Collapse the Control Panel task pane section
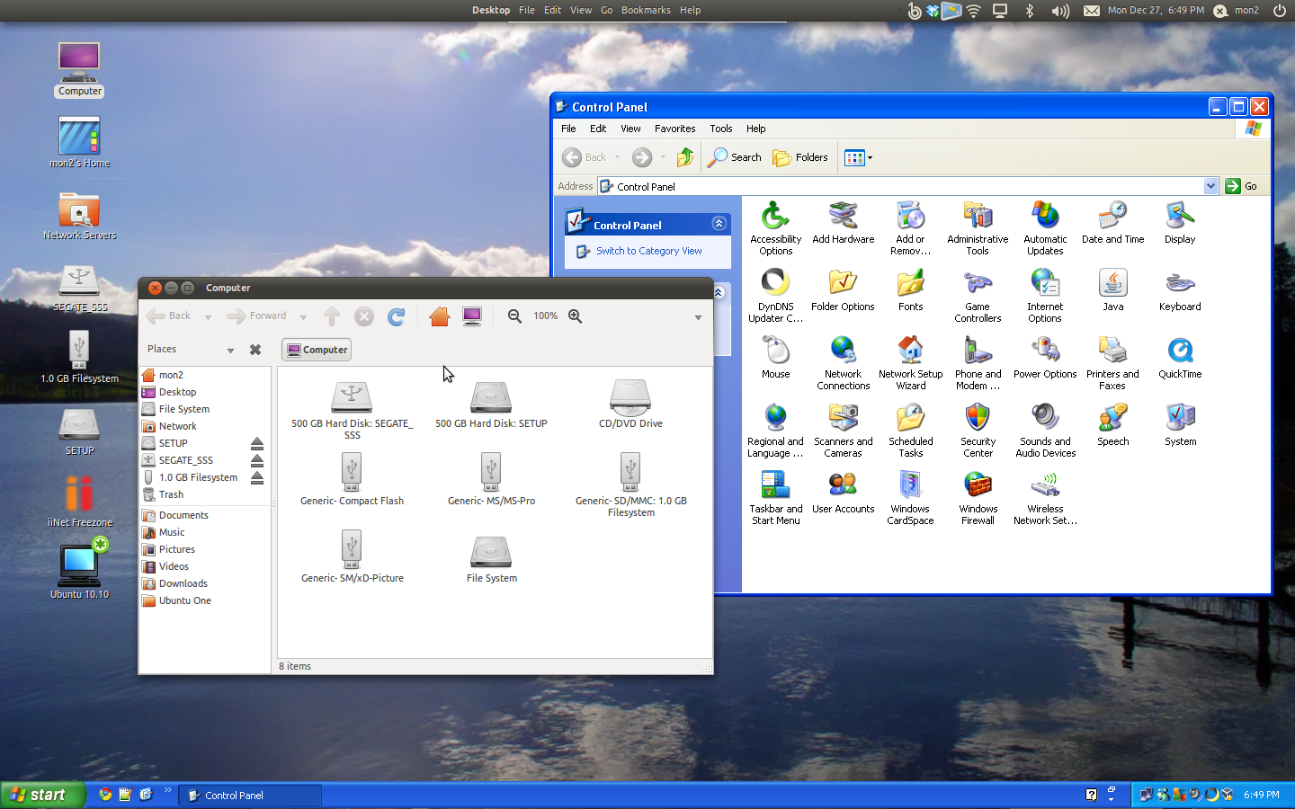 719,223
